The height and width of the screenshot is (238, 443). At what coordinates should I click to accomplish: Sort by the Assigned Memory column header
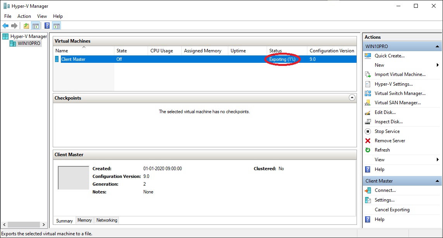[x=205, y=51]
